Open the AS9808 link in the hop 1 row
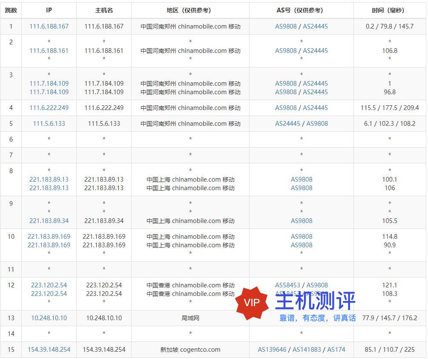 (x=286, y=26)
